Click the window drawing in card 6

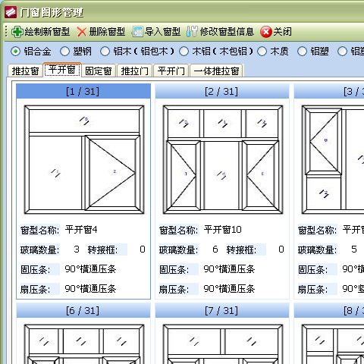pos(84,344)
